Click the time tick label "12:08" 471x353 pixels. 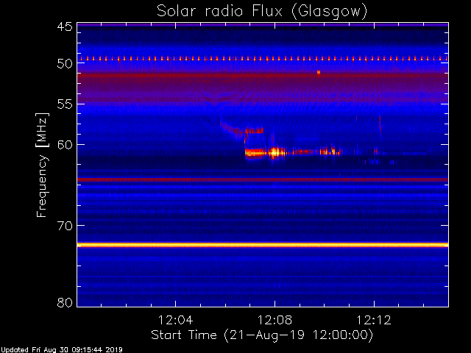[x=275, y=320]
